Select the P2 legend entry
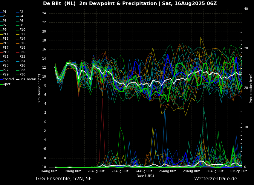The height and width of the screenshot is (185, 254). (21, 12)
